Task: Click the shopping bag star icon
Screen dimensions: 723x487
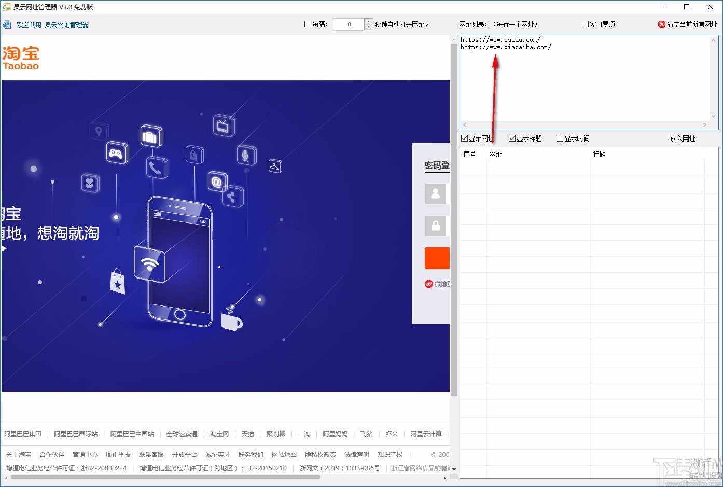Action: [117, 282]
